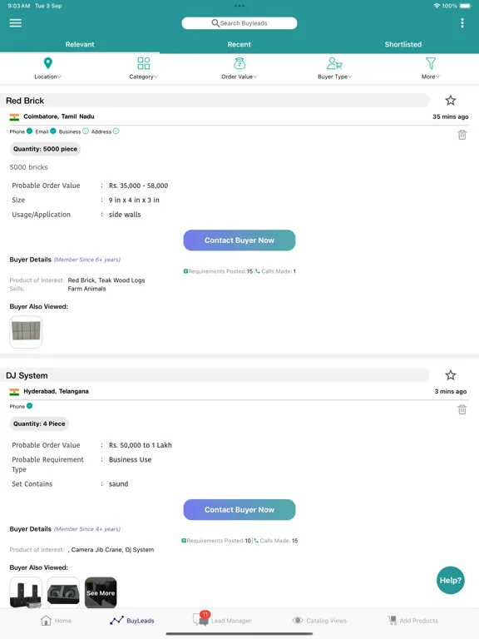Open the Category filter dropdown

[143, 68]
